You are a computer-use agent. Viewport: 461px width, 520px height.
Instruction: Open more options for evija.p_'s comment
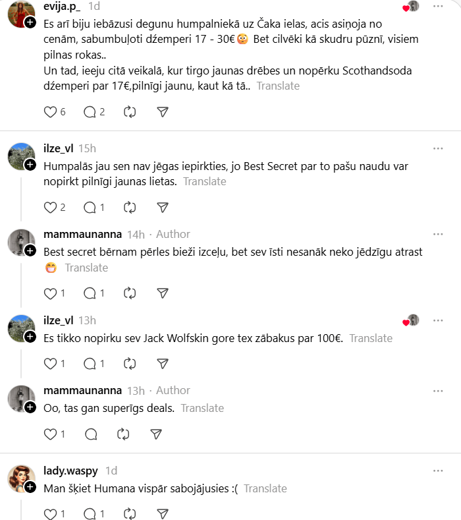pyautogui.click(x=438, y=6)
